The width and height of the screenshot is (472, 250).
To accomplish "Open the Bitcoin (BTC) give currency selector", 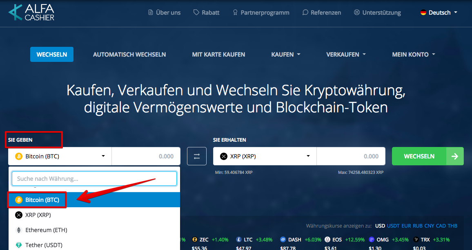I will (x=60, y=156).
